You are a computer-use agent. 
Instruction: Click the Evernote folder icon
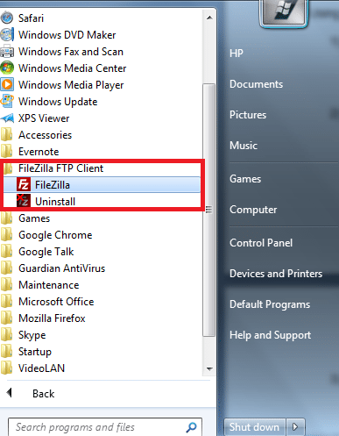[x=7, y=152]
